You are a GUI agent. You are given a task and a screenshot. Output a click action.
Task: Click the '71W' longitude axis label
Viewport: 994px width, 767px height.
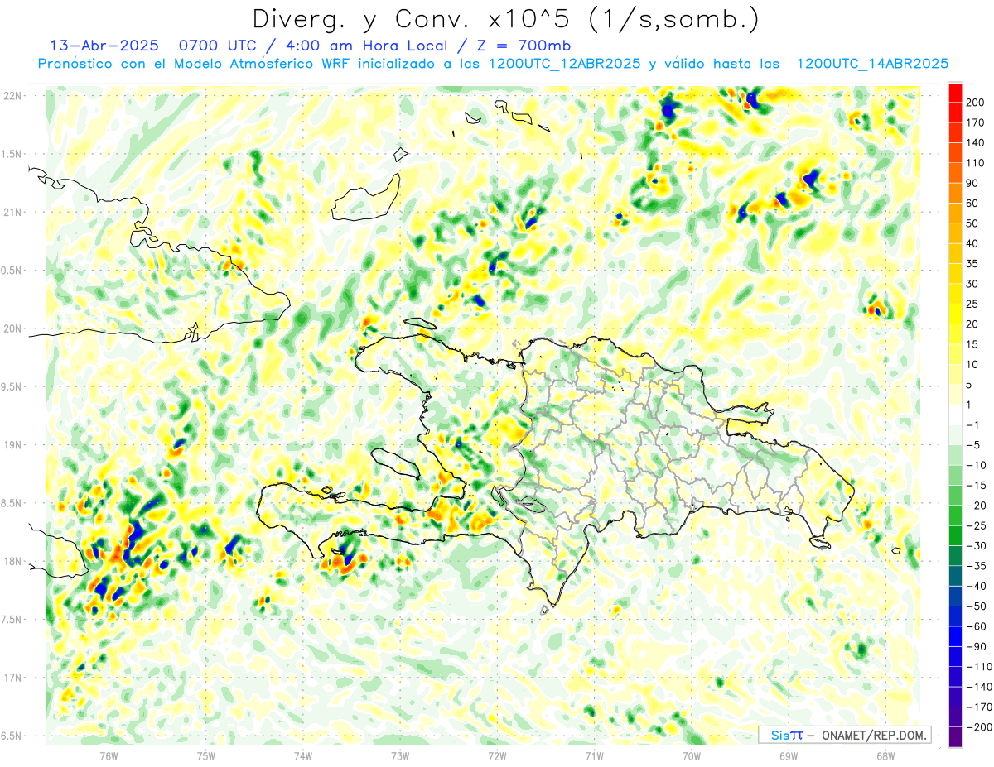[x=594, y=755]
